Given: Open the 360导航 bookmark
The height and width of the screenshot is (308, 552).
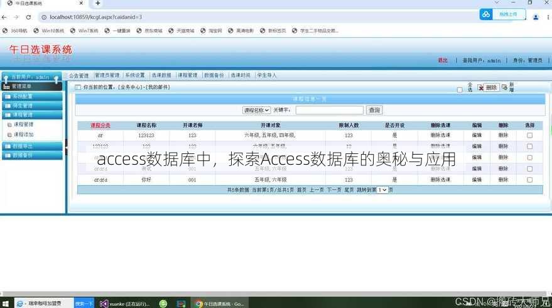Looking at the screenshot, I should click(x=15, y=31).
